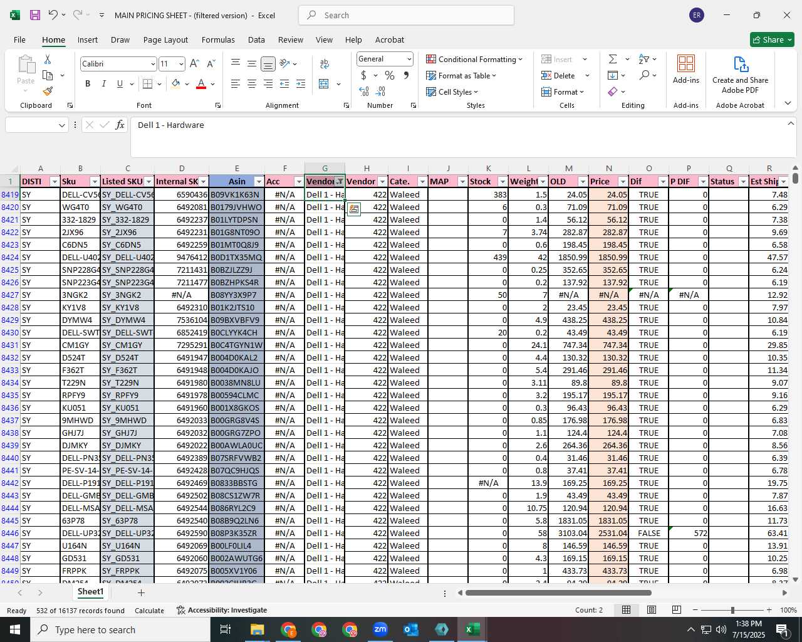Viewport: 802px width, 642px height.
Task: Click the Clear eraser icon
Action: 613,92
